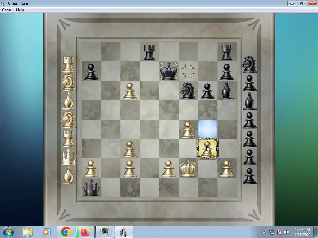
Task: Switch to Google Chrome in the taskbar
Action: point(66,232)
